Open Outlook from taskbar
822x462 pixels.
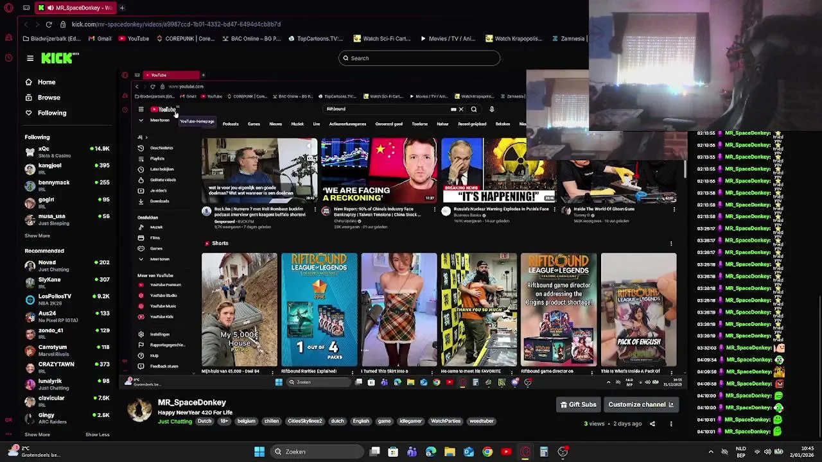coord(469,452)
